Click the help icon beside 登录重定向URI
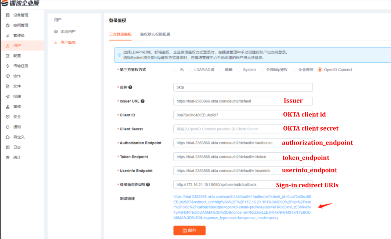The height and width of the screenshot is (239, 391). click(x=148, y=185)
